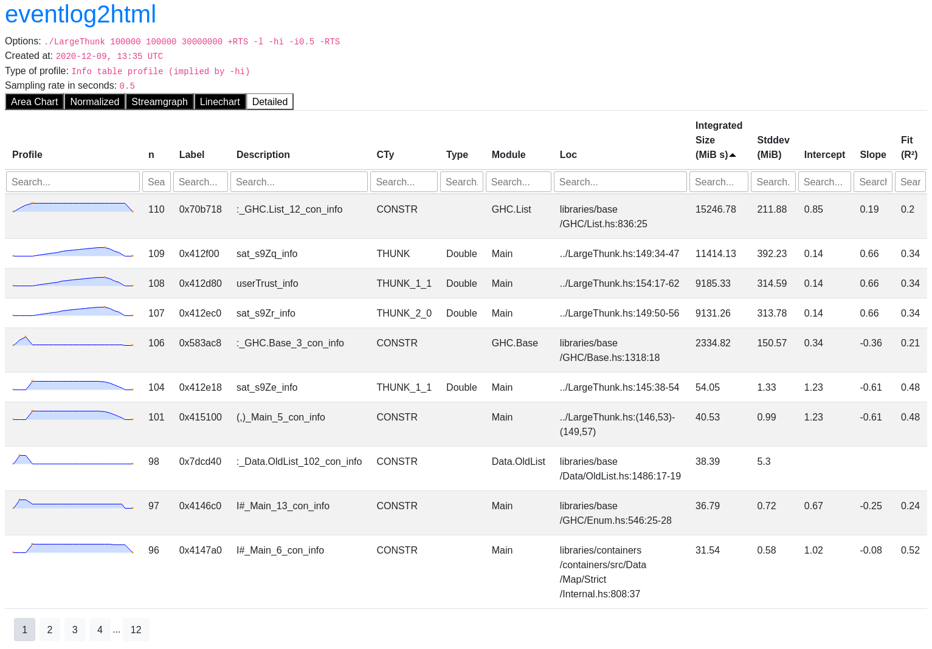The image size is (932, 649).
Task: Sort by the Slope column header
Action: point(872,154)
